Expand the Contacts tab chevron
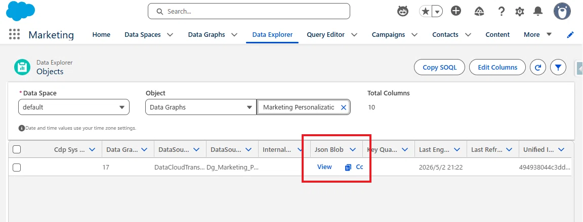 [x=468, y=34]
